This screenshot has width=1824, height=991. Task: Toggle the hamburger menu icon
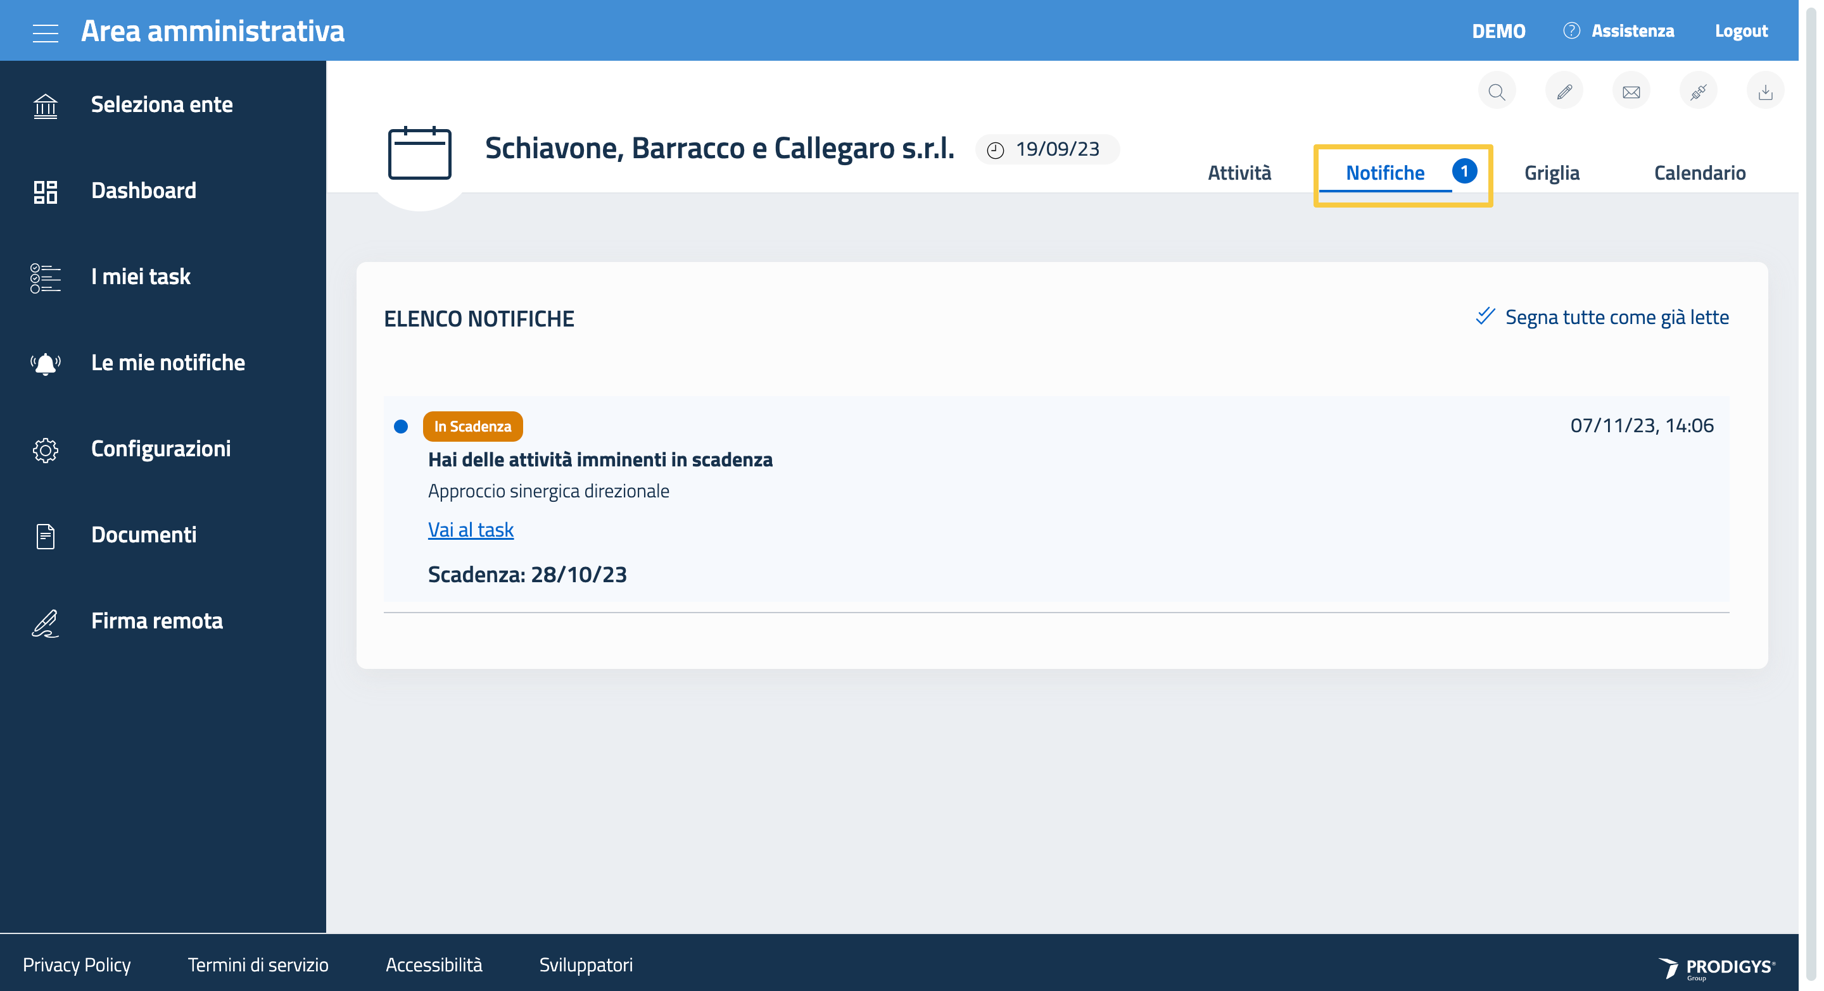click(x=46, y=32)
